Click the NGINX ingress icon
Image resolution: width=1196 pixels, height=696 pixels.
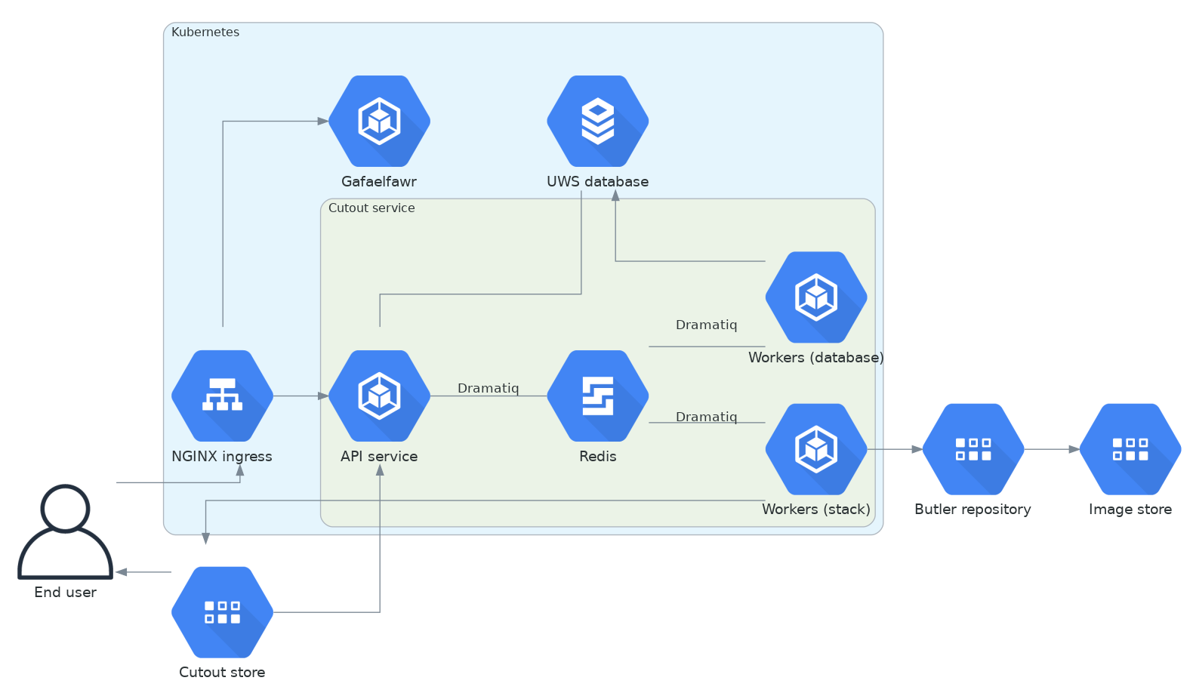(x=222, y=396)
